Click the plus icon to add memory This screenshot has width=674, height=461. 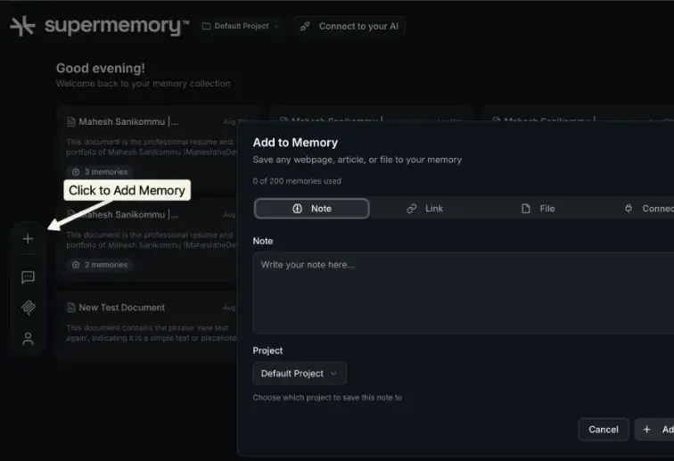pyautogui.click(x=28, y=239)
